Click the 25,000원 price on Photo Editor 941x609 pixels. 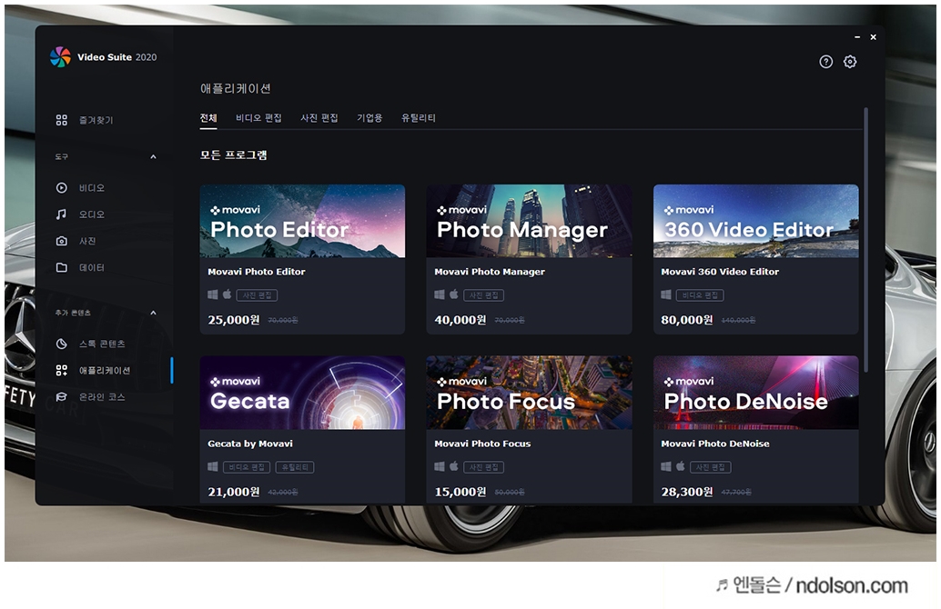234,320
